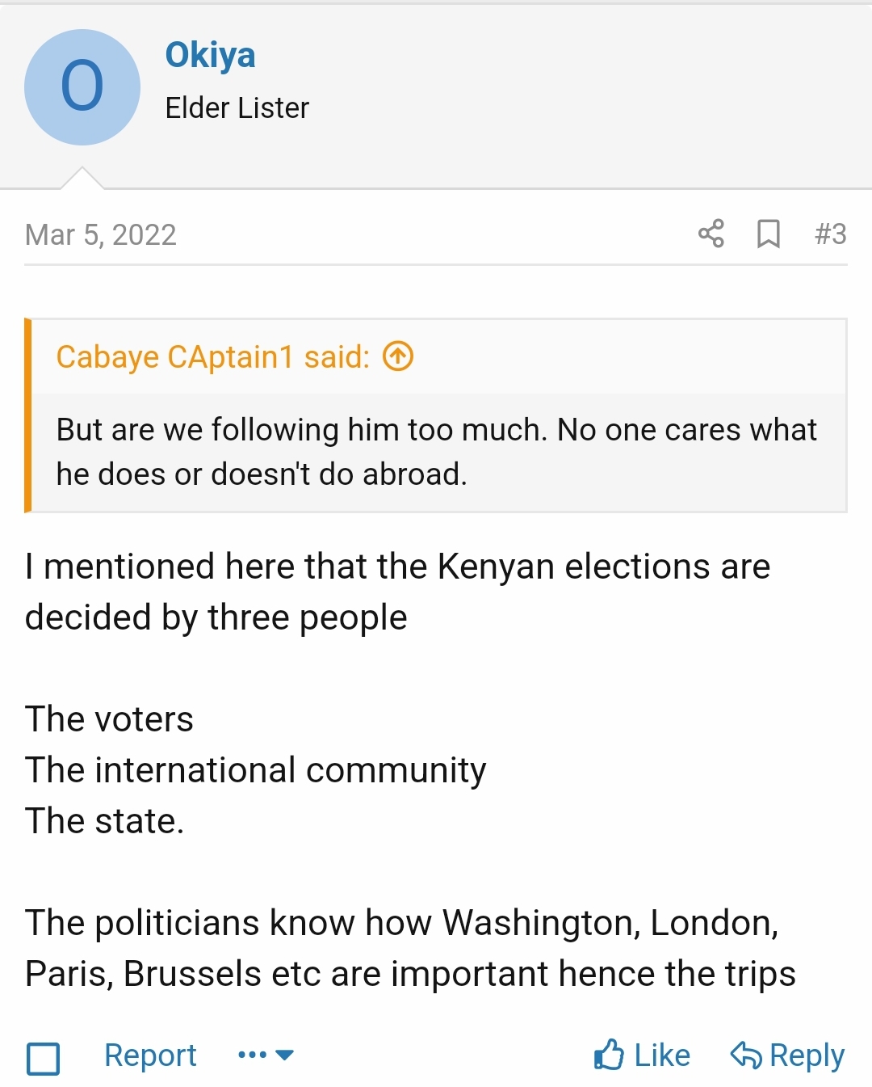Open Okiya's round avatar with letter O

(x=82, y=87)
